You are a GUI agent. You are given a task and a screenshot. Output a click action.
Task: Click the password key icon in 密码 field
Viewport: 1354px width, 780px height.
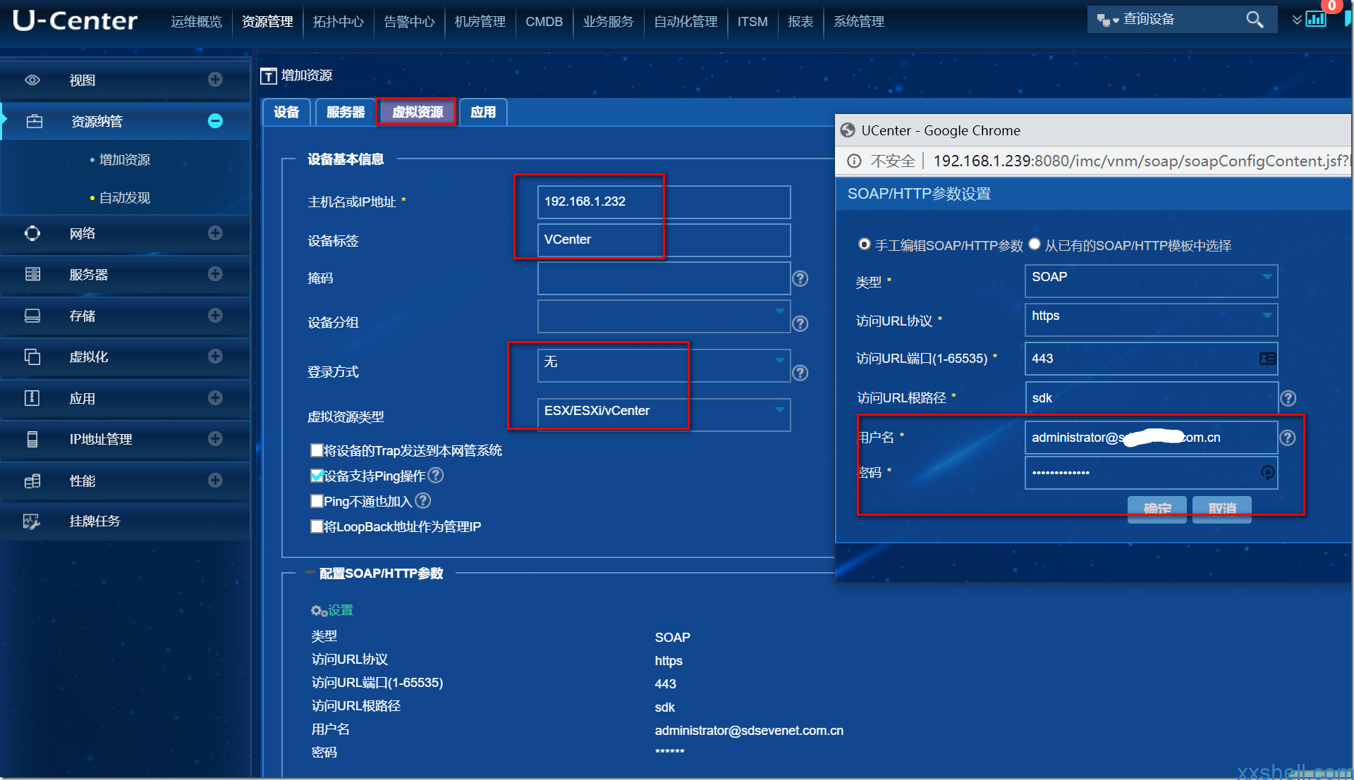(1267, 473)
